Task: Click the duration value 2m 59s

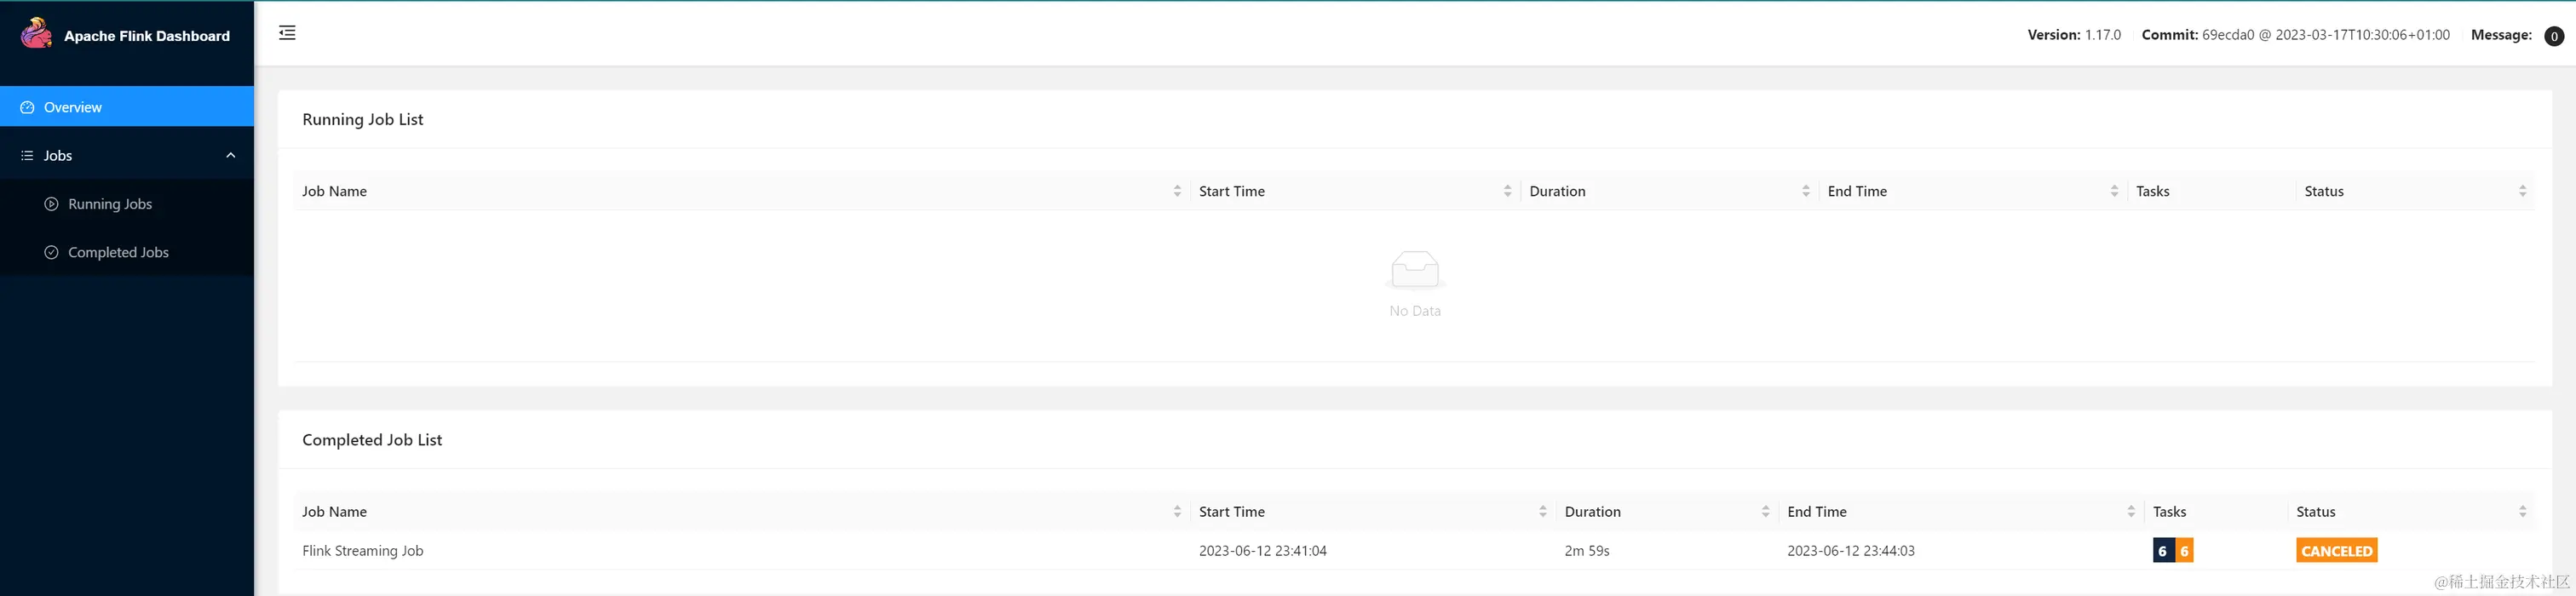Action: pos(1587,551)
